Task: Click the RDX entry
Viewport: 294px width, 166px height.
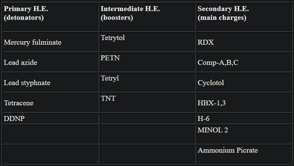Action: tap(206, 42)
